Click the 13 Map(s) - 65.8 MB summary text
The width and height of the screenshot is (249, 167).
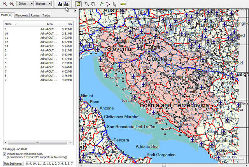coord(15,149)
